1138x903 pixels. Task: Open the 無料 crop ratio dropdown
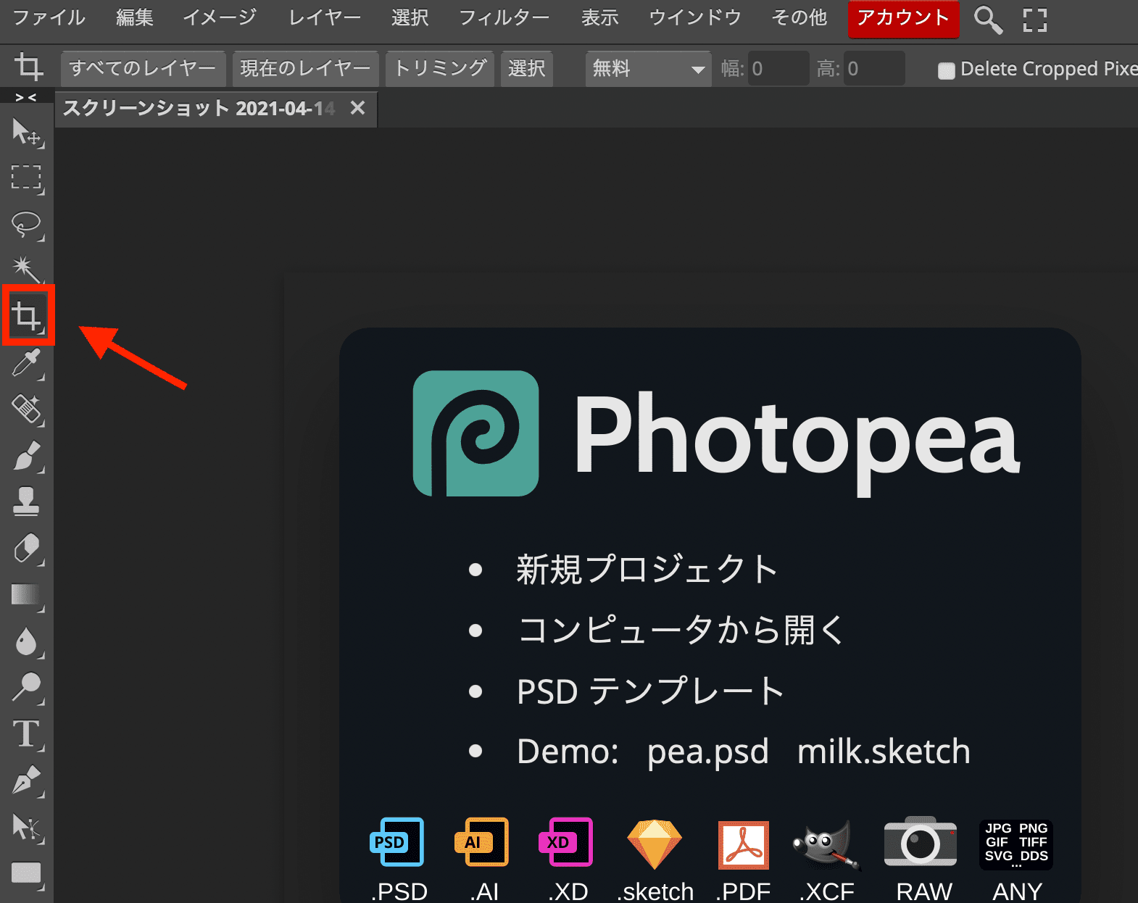tap(647, 69)
